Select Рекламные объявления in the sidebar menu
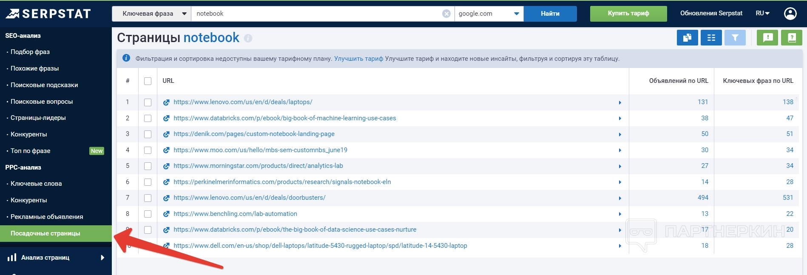The height and width of the screenshot is (275, 807). click(47, 217)
